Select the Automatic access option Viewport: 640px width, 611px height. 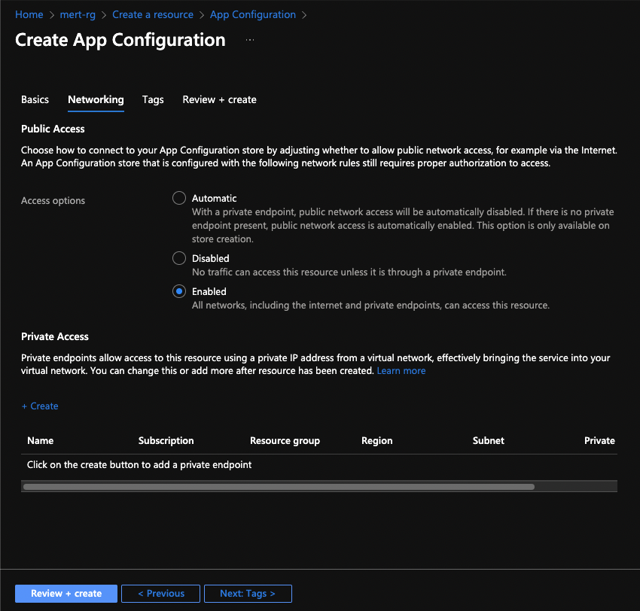[x=178, y=198]
